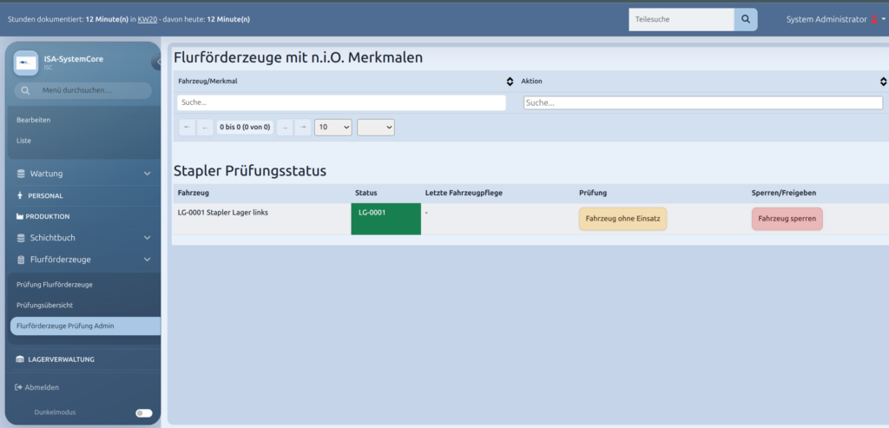
Task: Expand the Schichtbuch menu chevron
Action: pyautogui.click(x=148, y=238)
